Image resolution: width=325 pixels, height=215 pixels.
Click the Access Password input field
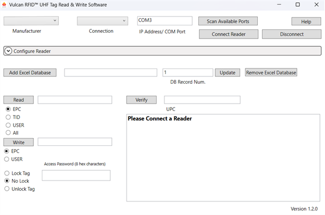(76, 175)
